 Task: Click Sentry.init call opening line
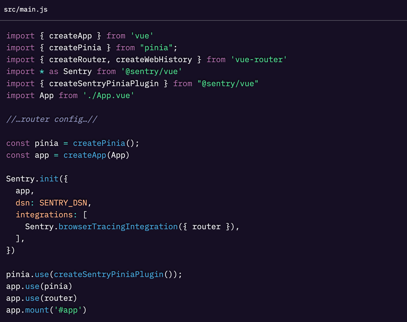(x=37, y=179)
